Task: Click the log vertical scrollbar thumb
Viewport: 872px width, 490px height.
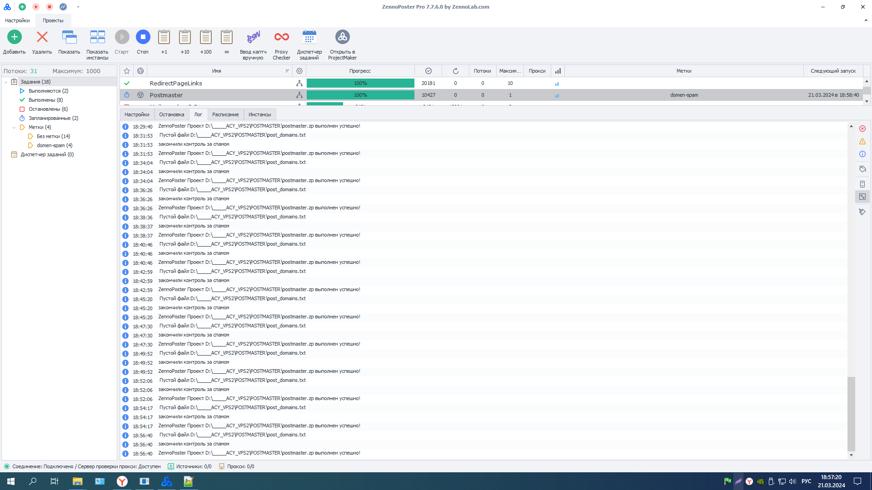Action: click(x=851, y=414)
